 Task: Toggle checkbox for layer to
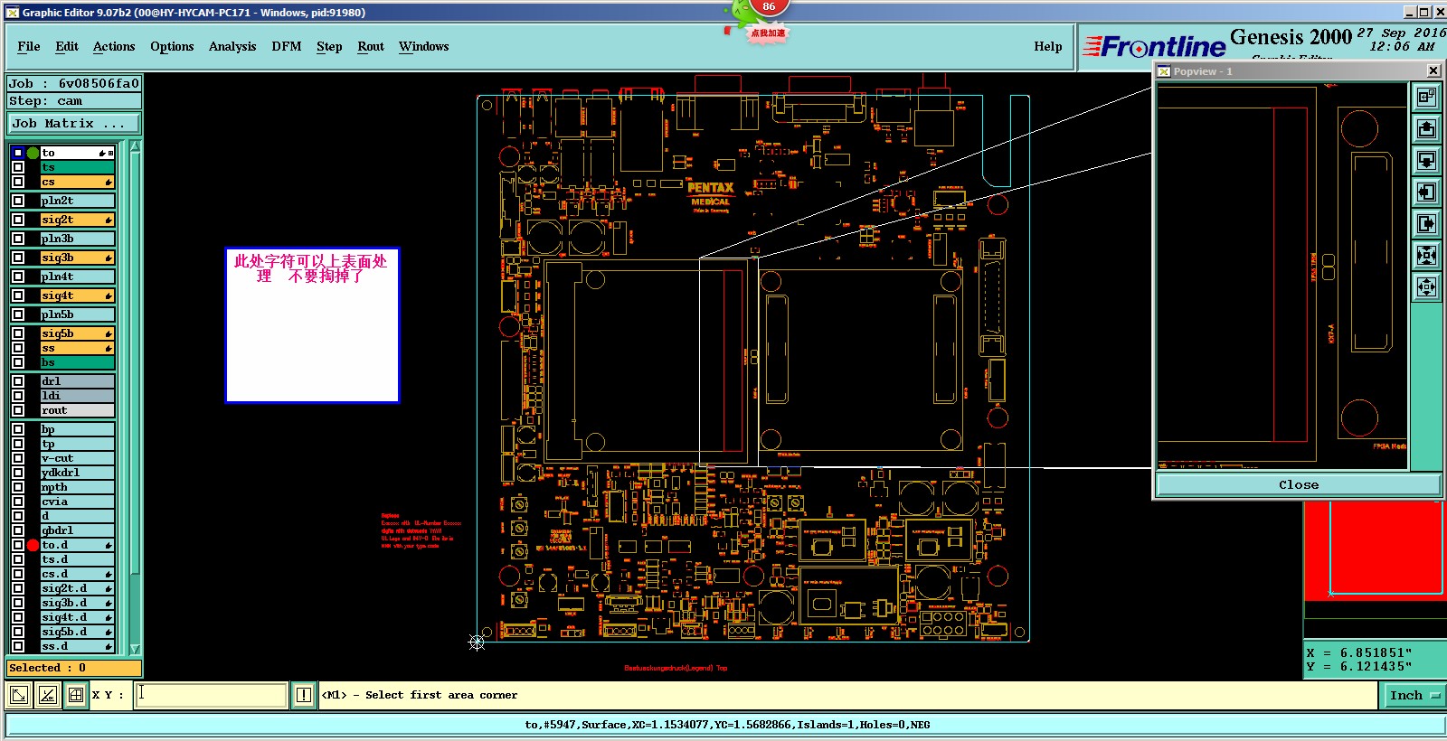tap(18, 153)
